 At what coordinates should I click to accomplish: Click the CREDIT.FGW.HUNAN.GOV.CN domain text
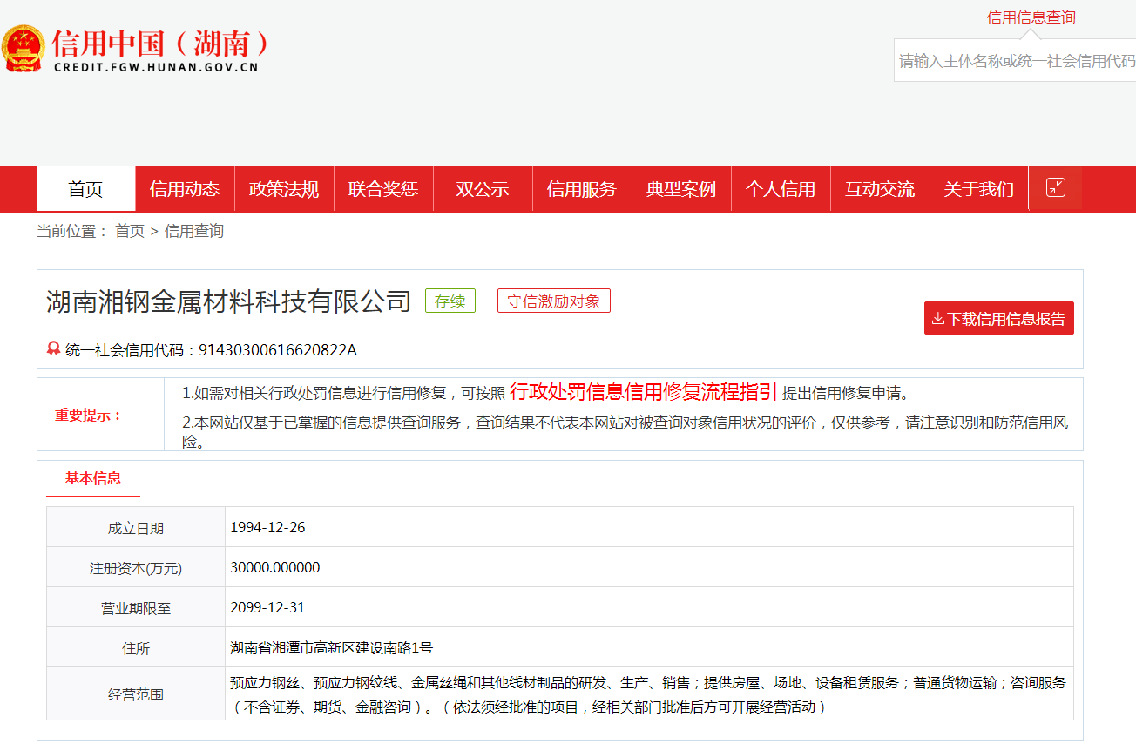click(x=156, y=67)
